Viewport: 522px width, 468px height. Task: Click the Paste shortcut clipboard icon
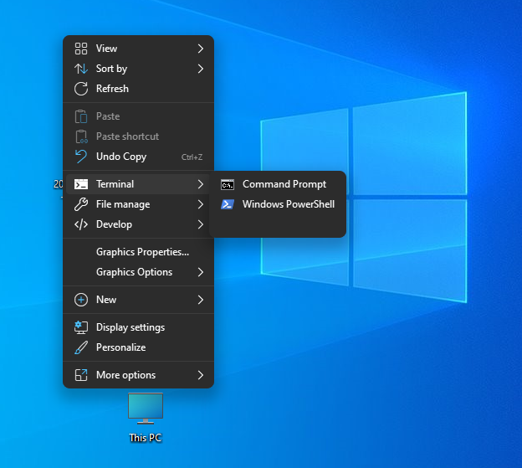[x=81, y=136]
